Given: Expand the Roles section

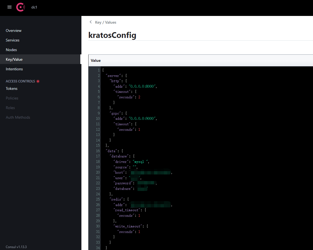Looking at the screenshot, I should tap(10, 108).
